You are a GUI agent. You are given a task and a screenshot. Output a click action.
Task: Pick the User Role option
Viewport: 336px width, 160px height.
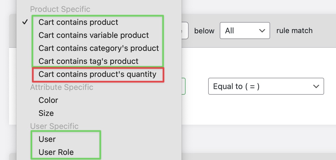click(56, 152)
